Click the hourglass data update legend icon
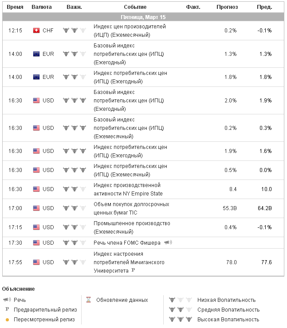The image size is (287, 328). coord(88,300)
